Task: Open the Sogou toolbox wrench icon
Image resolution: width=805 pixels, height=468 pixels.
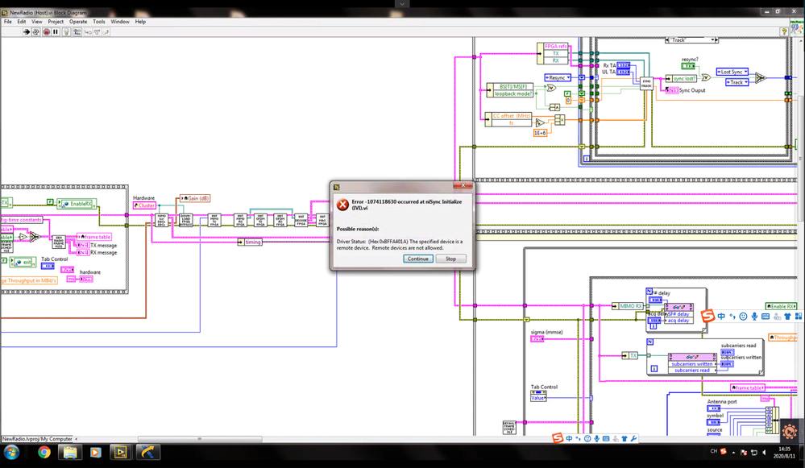Action: 633,438
